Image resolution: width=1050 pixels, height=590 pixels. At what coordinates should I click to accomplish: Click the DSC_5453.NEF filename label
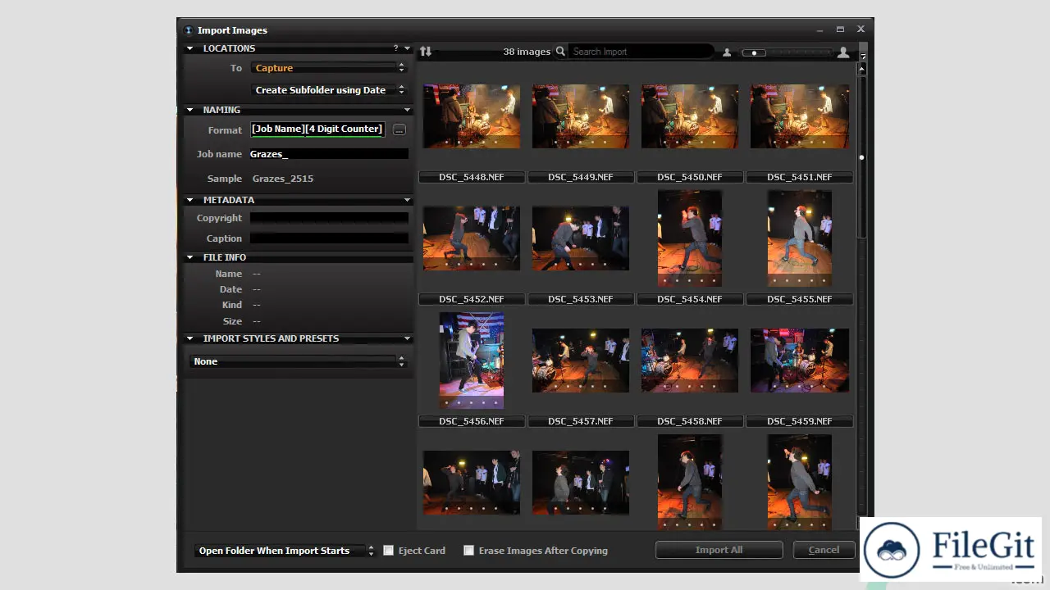click(581, 299)
